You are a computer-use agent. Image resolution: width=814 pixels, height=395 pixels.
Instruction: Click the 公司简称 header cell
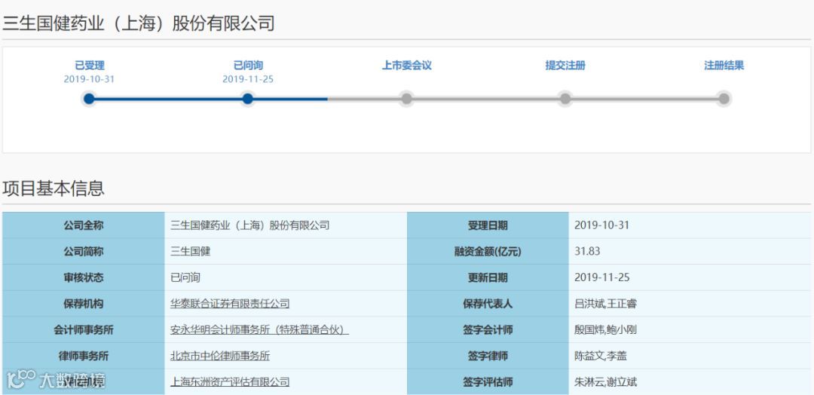point(84,251)
